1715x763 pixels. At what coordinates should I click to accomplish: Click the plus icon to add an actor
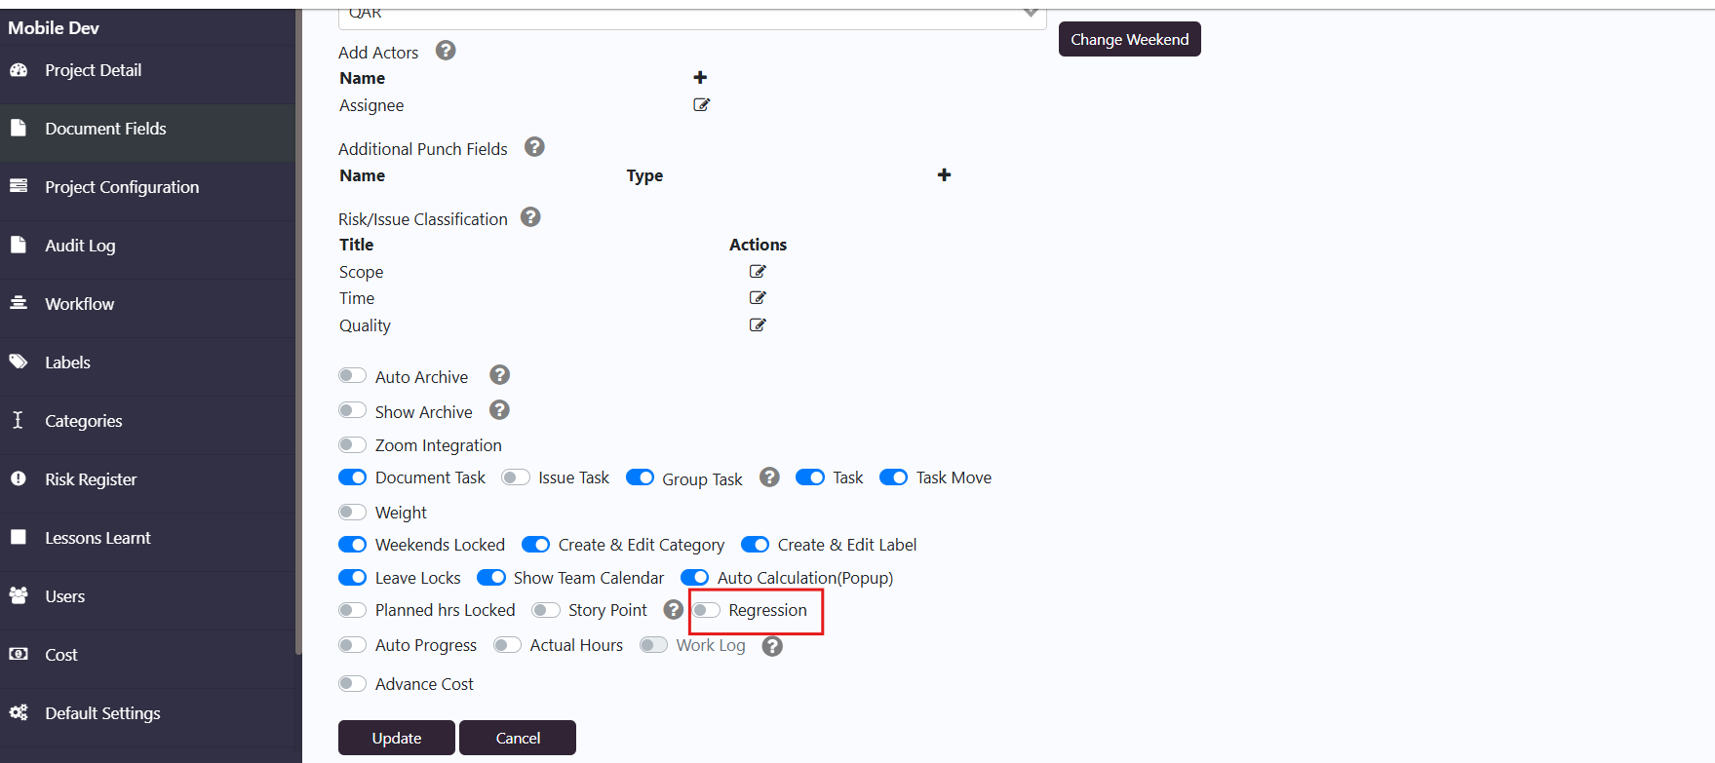700,77
